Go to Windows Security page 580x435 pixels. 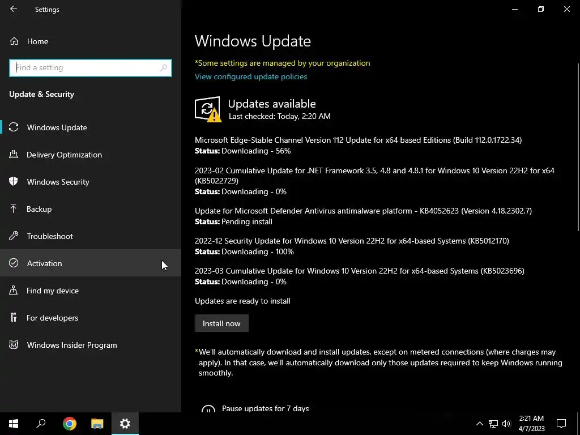[x=91, y=182]
